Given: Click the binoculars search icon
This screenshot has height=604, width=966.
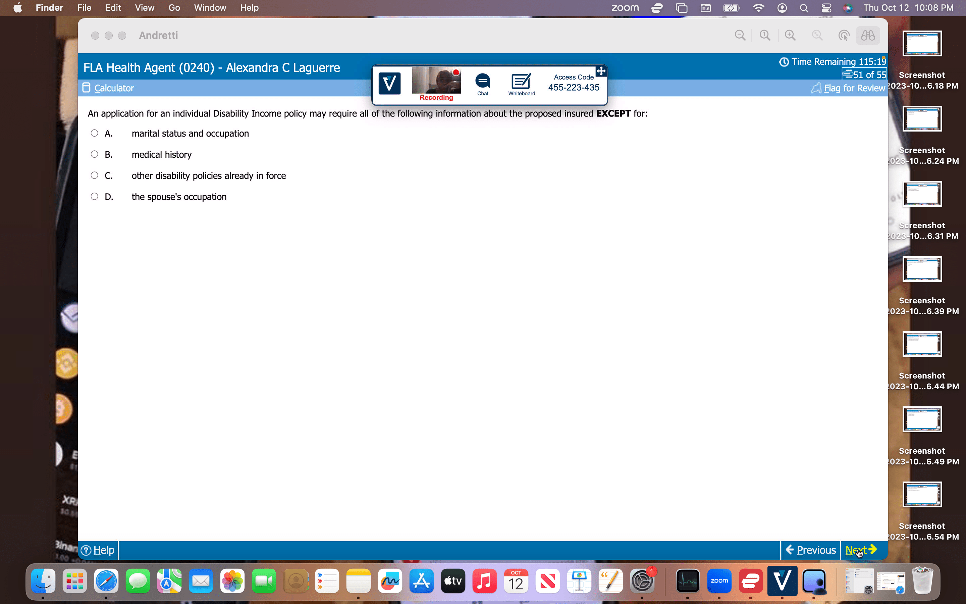Looking at the screenshot, I should click(x=867, y=36).
